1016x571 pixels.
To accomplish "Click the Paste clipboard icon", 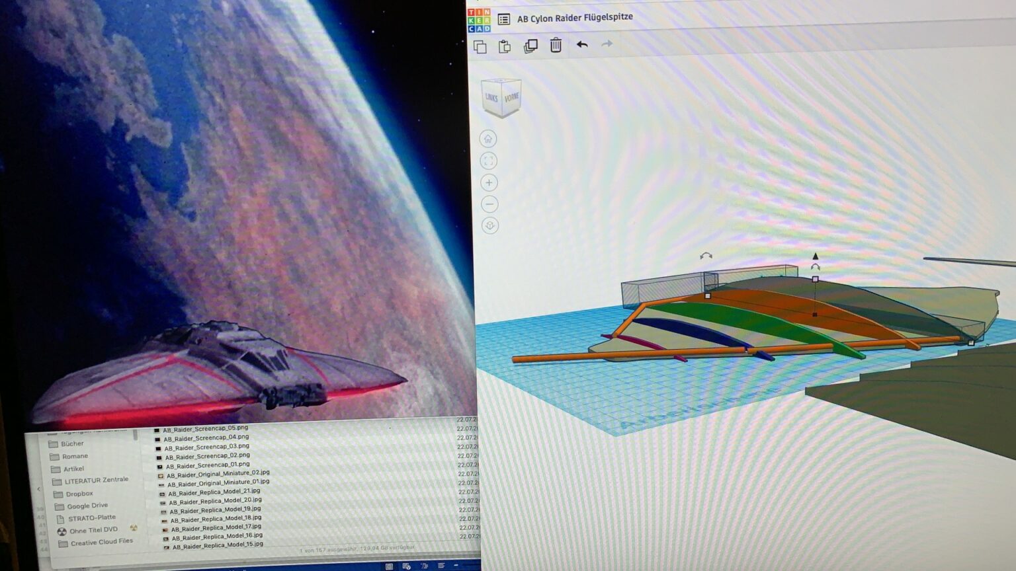I will (x=505, y=46).
